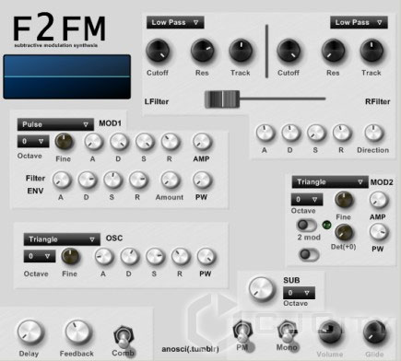The width and height of the screenshot is (401, 361).
Task: Flip the PM toggle switch
Action: 242,332
